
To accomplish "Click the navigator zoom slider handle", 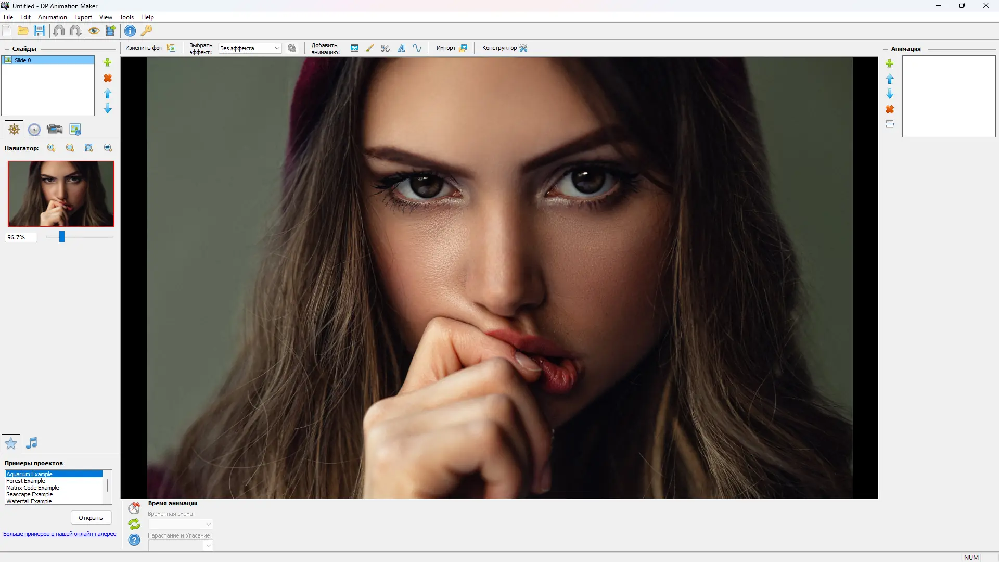I will coord(62,237).
